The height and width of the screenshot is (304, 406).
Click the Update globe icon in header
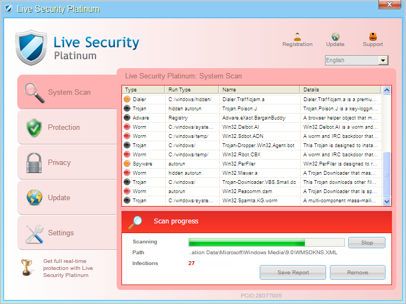[x=335, y=37]
